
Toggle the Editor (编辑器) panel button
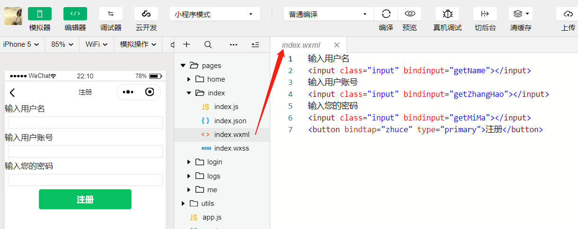(x=75, y=14)
